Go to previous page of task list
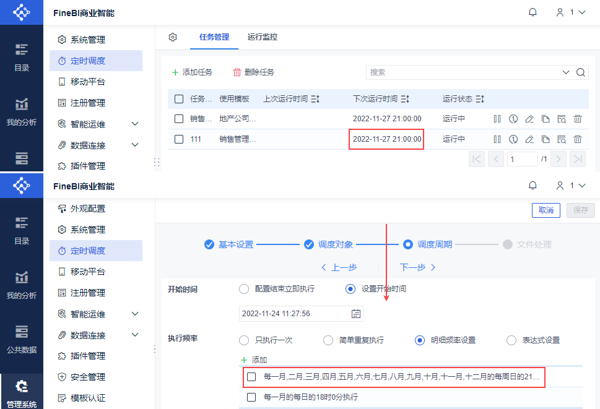The image size is (600, 409). (x=496, y=159)
